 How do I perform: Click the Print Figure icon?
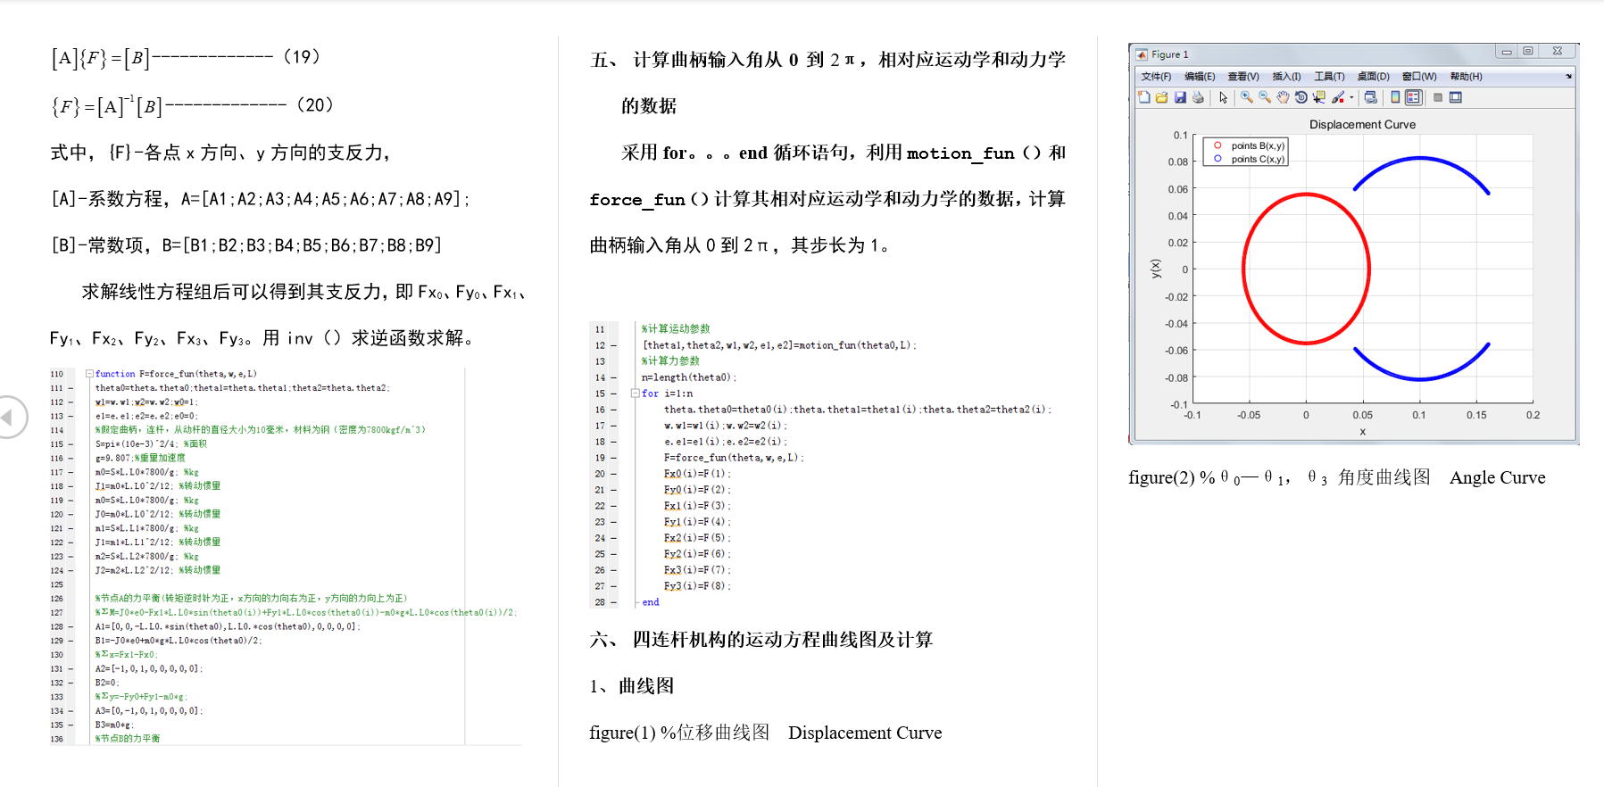coord(1198,97)
